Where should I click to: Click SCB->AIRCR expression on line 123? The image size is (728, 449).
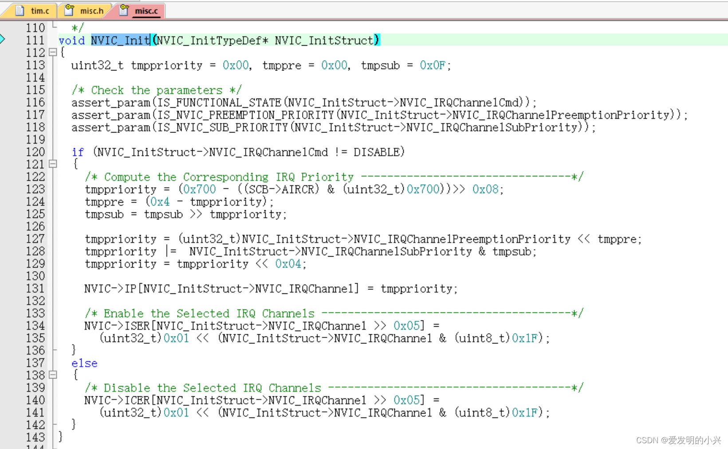coord(281,189)
